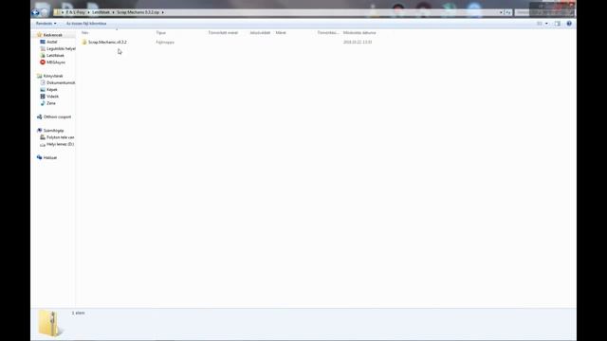
Task: Expand arrow after F.N.L-Foxy breadcrumb
Action: click(88, 12)
